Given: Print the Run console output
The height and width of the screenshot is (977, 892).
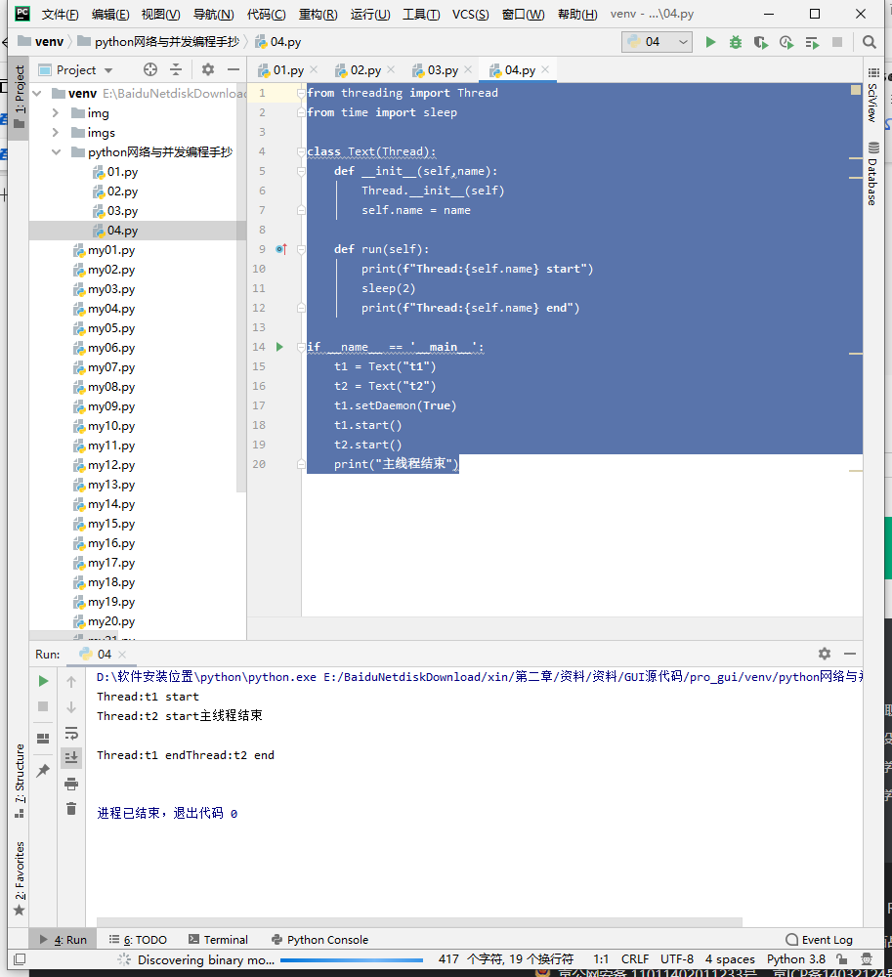Looking at the screenshot, I should [x=71, y=784].
